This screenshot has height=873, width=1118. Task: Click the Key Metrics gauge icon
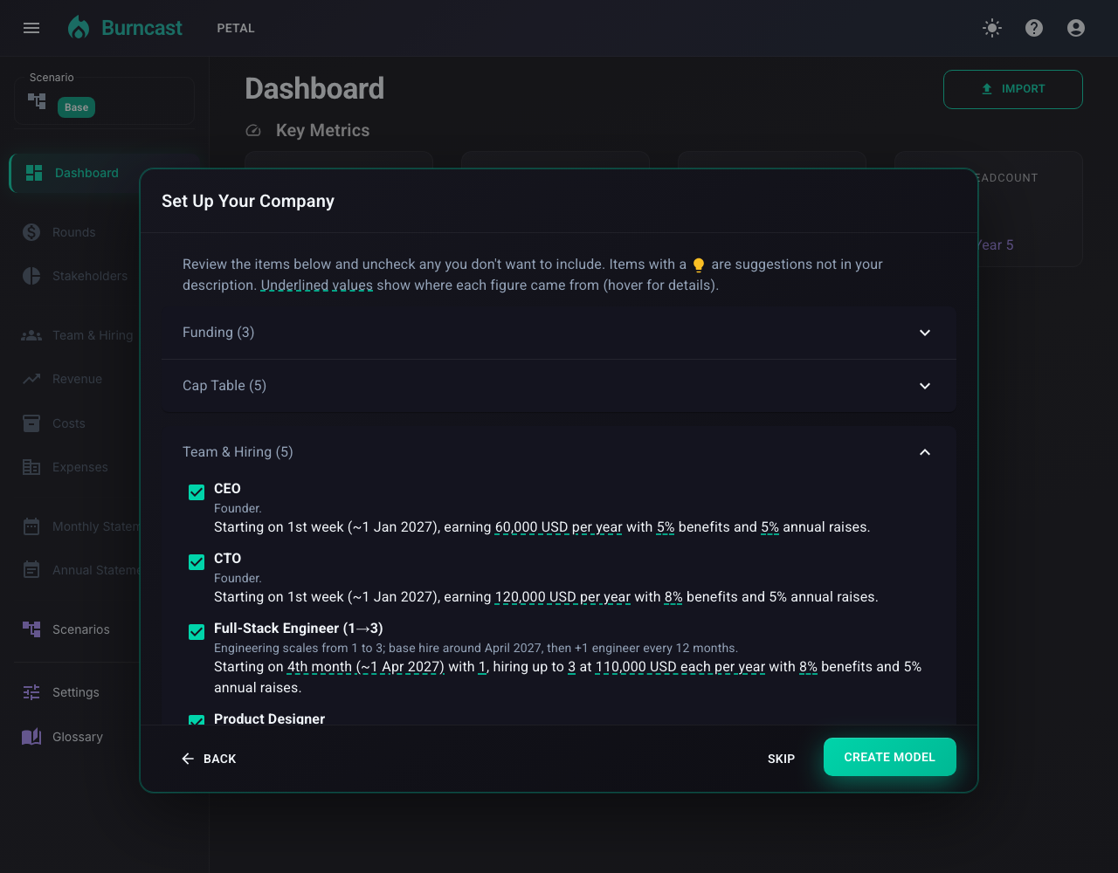253,131
